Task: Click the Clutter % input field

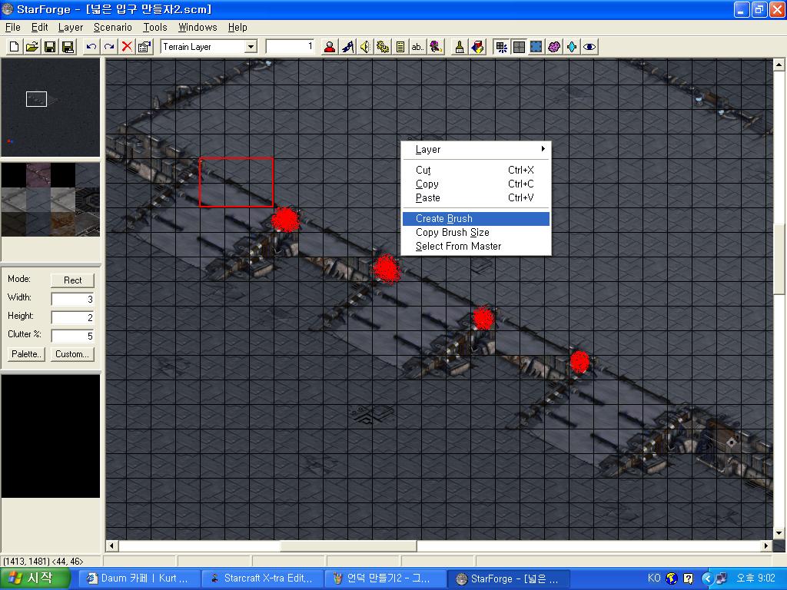Action: click(x=73, y=336)
